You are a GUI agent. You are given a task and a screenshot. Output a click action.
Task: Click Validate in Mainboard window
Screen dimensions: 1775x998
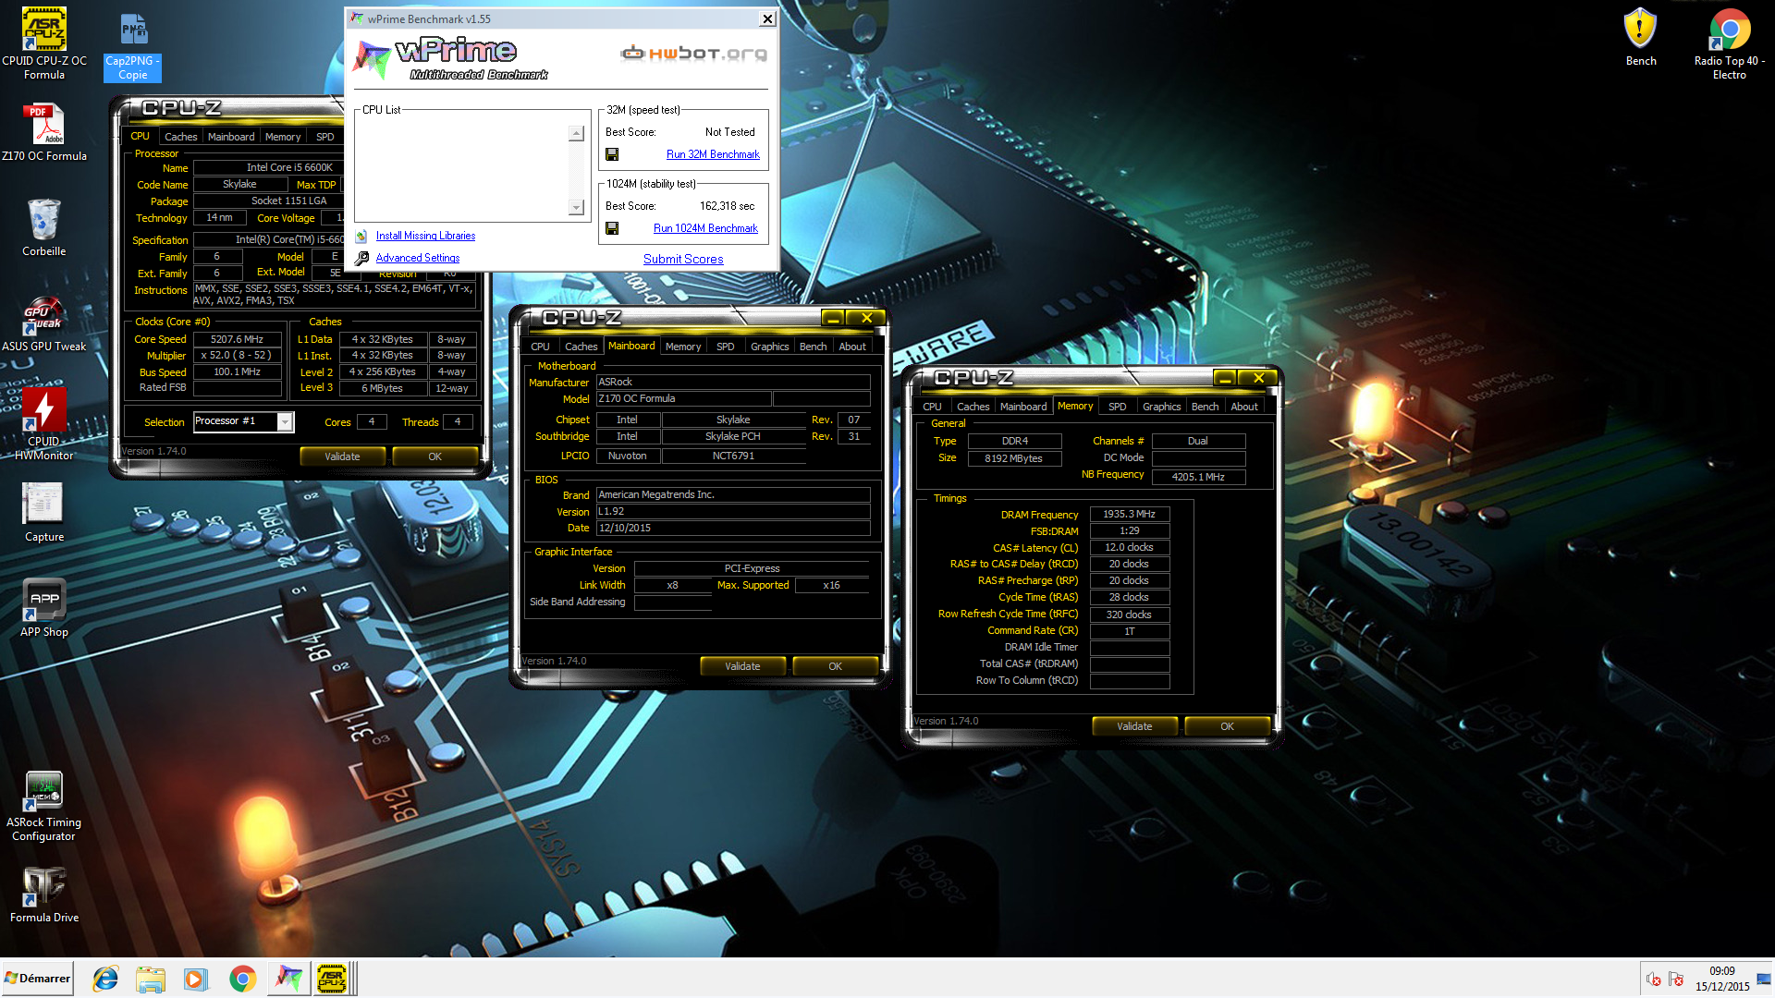click(x=742, y=666)
